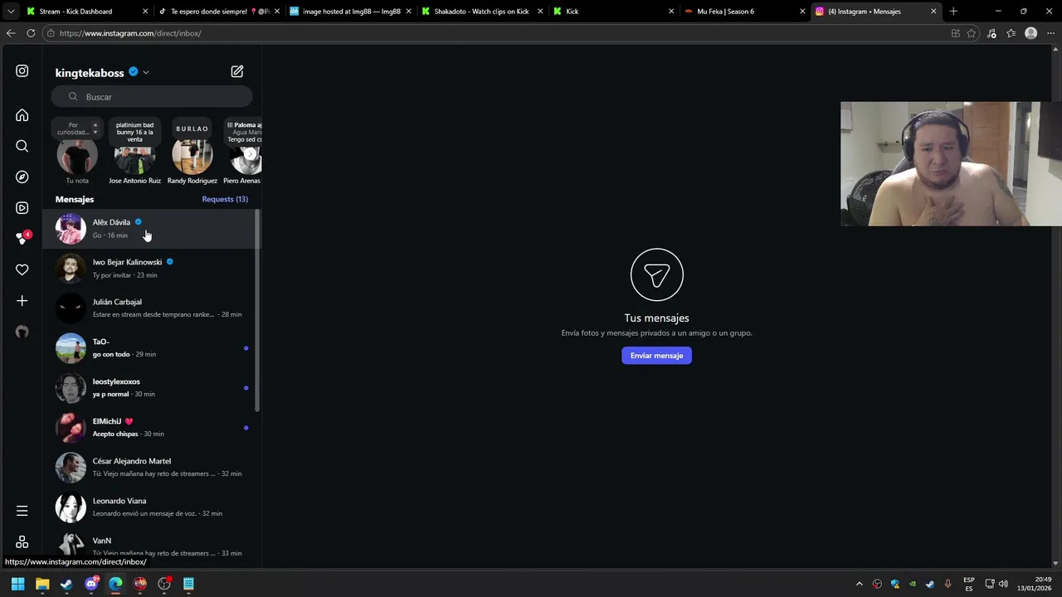Open OBS Studio from the taskbar

tap(164, 584)
